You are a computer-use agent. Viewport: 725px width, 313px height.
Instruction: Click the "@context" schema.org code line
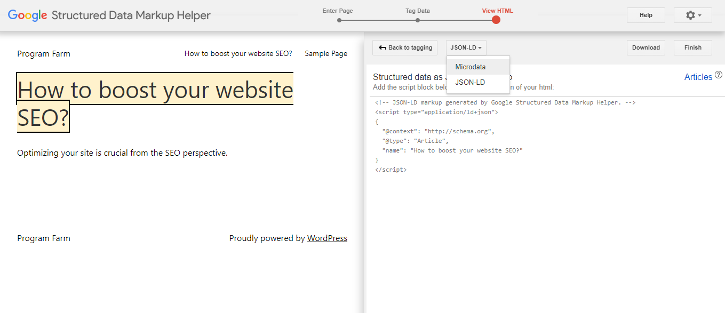(x=439, y=131)
